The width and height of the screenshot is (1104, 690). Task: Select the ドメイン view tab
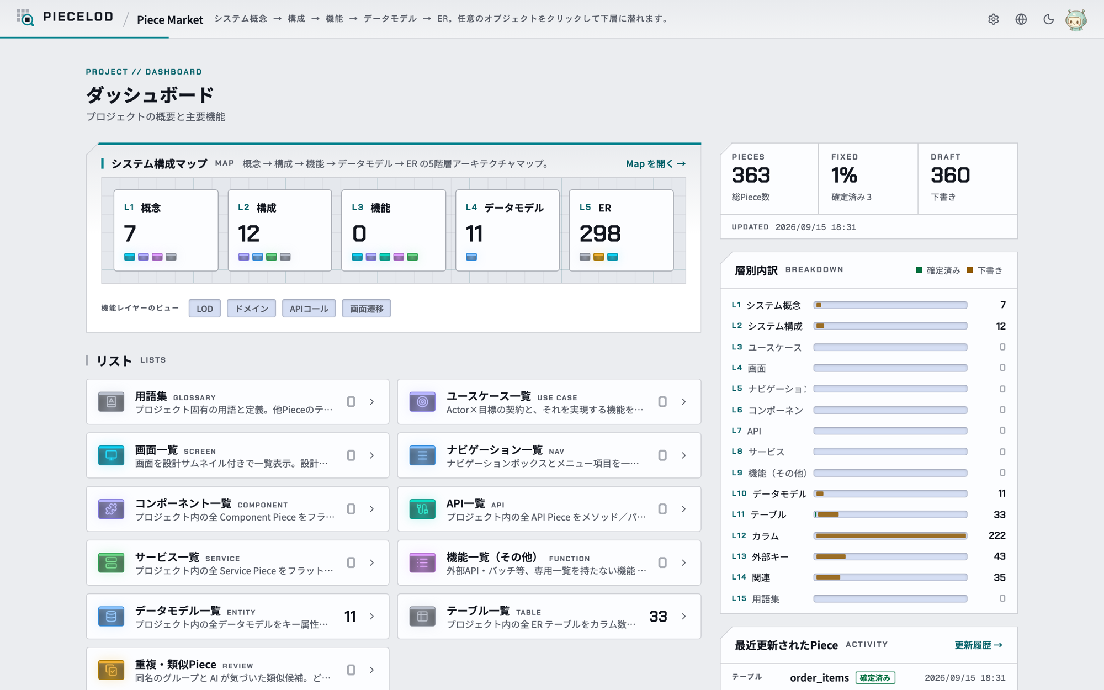pos(252,309)
